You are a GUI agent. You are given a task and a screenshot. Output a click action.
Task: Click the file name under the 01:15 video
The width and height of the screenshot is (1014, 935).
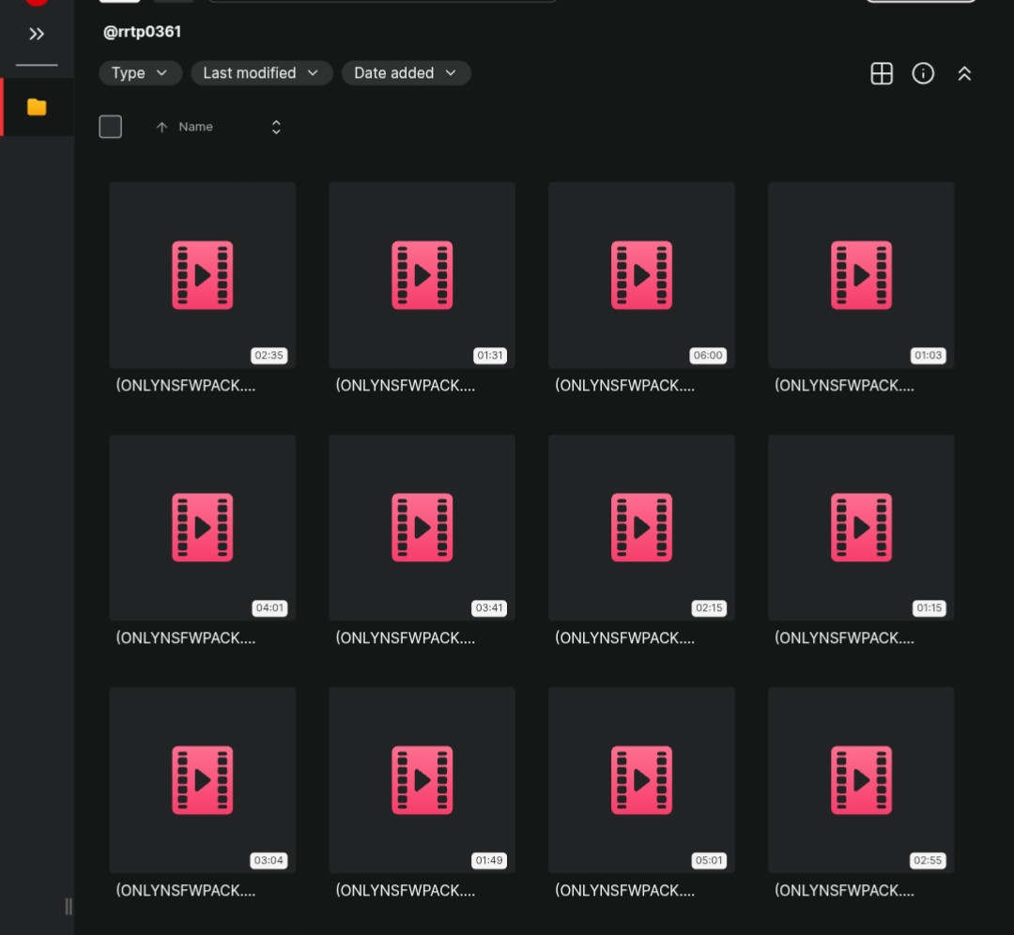pos(844,638)
